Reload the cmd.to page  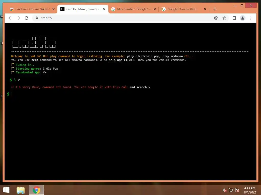(27, 18)
